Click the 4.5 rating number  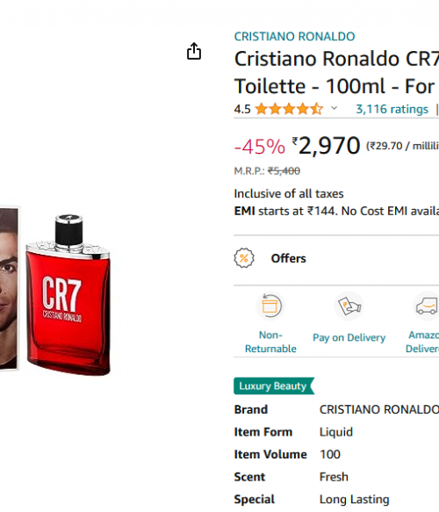(x=242, y=109)
